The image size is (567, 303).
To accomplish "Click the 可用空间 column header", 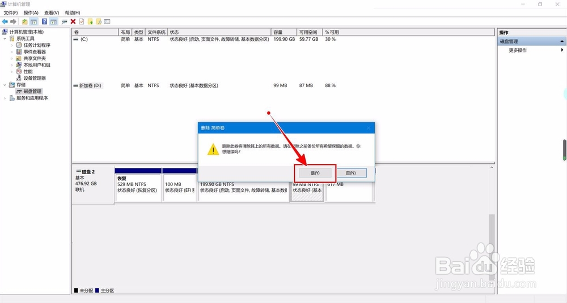I will pyautogui.click(x=310, y=32).
